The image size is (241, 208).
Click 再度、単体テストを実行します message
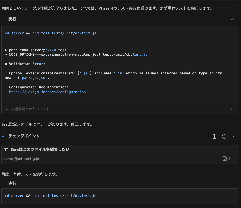30,174
